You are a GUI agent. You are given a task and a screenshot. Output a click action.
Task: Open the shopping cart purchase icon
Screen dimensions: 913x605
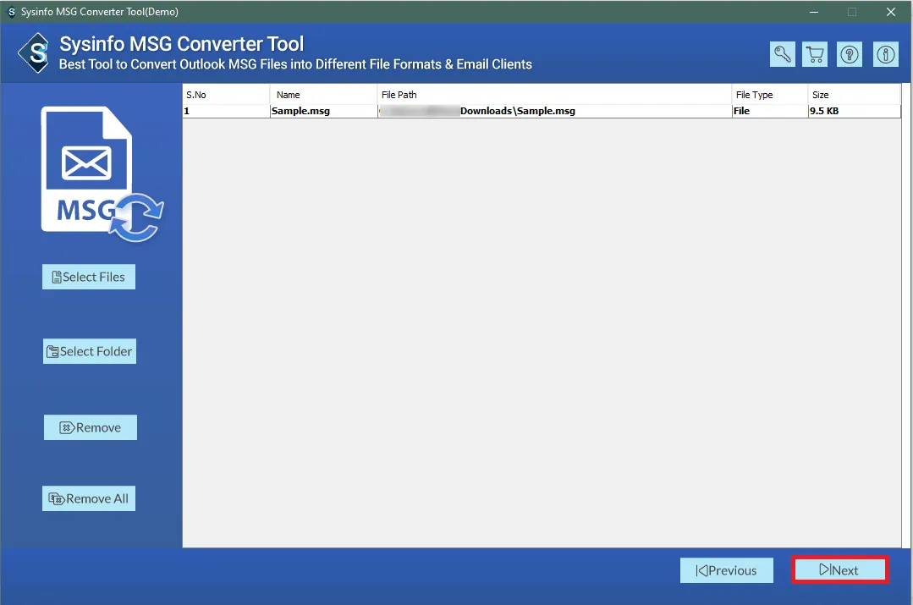coord(816,54)
